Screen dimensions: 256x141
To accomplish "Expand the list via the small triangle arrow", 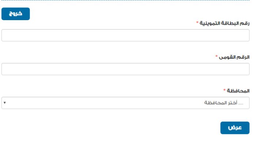I will [5, 103].
